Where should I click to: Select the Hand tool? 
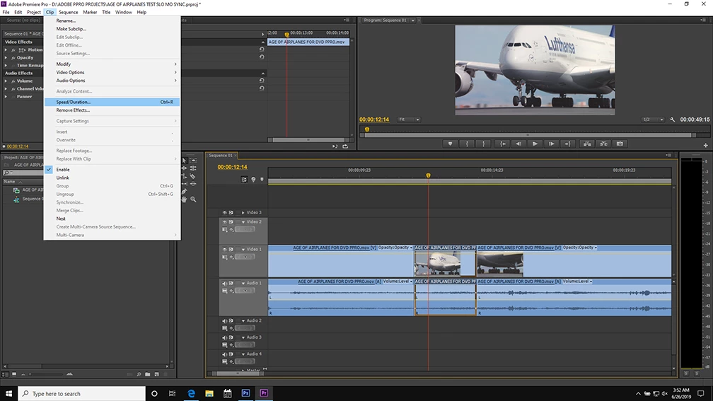point(184,199)
